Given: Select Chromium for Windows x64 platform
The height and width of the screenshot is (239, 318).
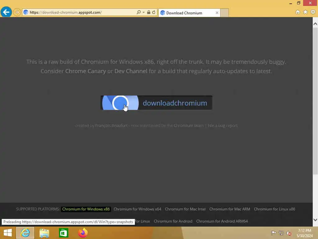Looking at the screenshot, I should point(137,209).
